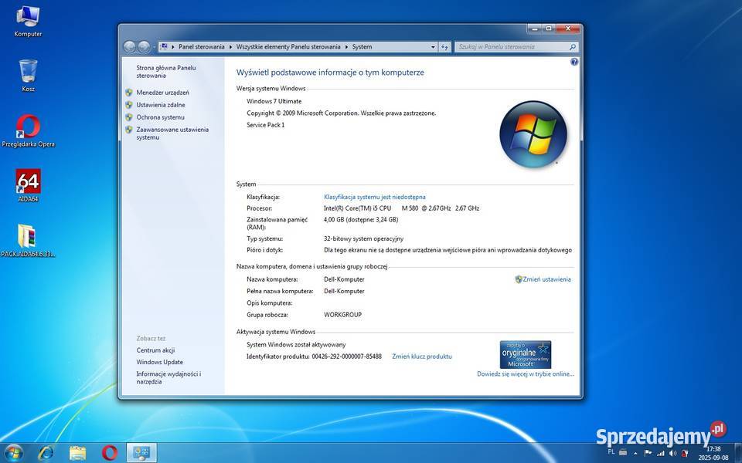
Task: Click the Zmień klucz produktu link
Action: [x=421, y=357]
